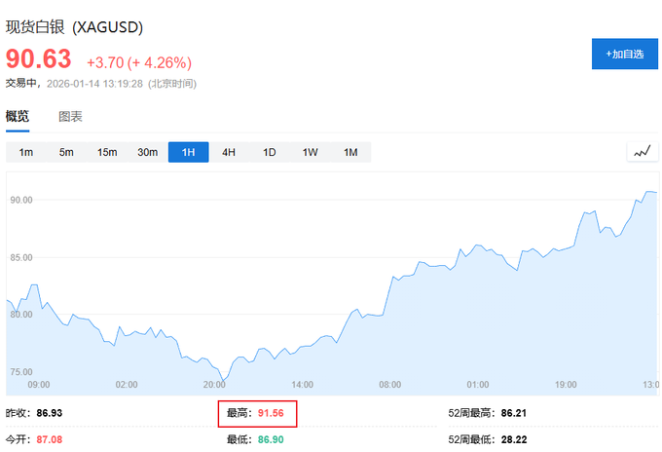Add silver to watchlist with +加自选
The width and height of the screenshot is (662, 452).
click(x=624, y=54)
